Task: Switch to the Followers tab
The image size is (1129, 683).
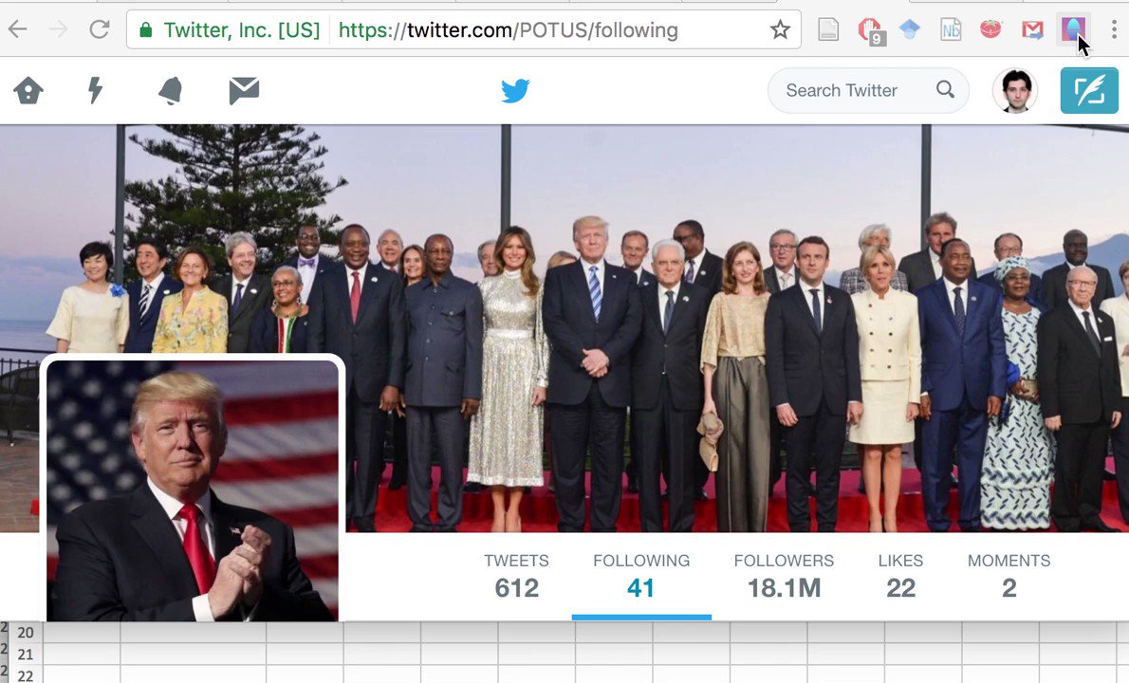Action: click(x=784, y=577)
